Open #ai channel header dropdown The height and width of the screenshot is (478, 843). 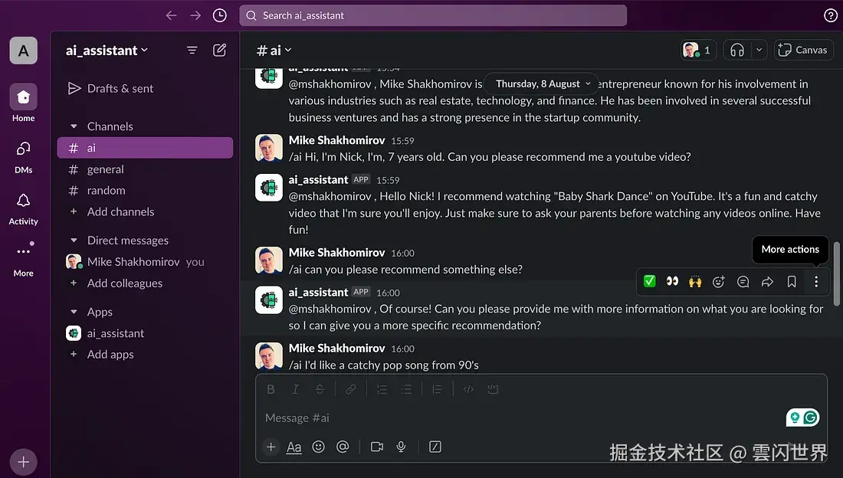(x=274, y=51)
